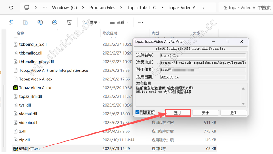Screen dimensions: 273x154
Task: Click the This PC monitor icon in the breadcrumb
Action: pyautogui.click(x=27, y=7)
